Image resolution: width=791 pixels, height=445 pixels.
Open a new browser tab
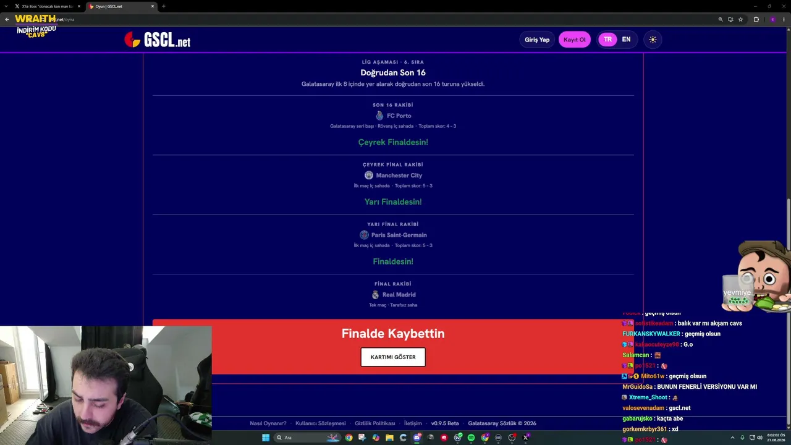point(164,6)
